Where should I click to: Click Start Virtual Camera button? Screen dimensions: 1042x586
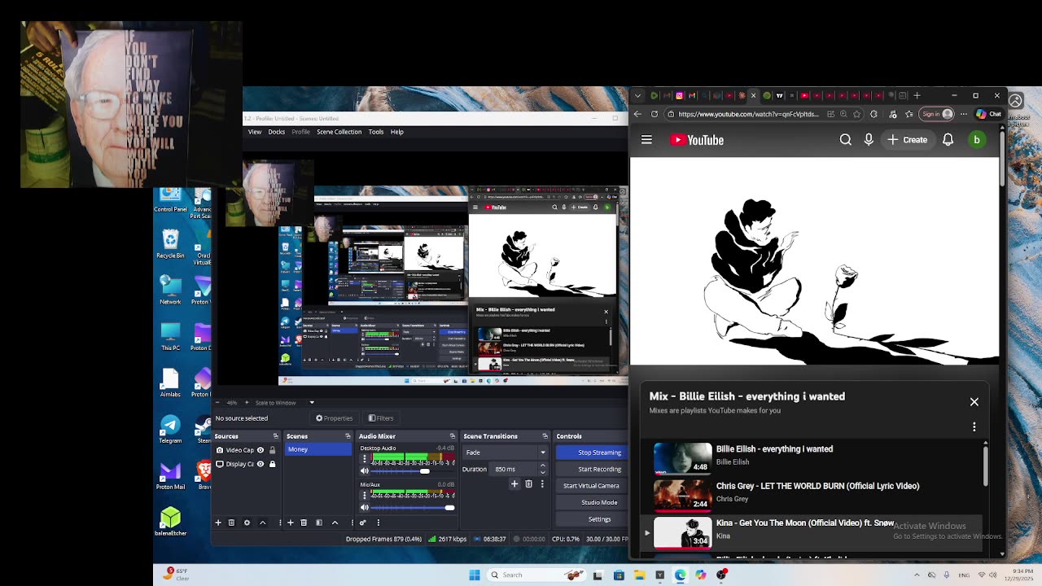[x=591, y=486]
